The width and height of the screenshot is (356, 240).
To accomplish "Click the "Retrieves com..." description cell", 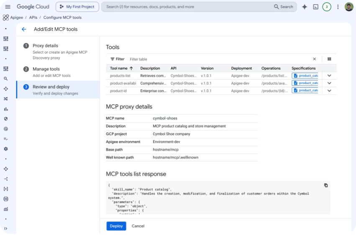I will pyautogui.click(x=153, y=76).
